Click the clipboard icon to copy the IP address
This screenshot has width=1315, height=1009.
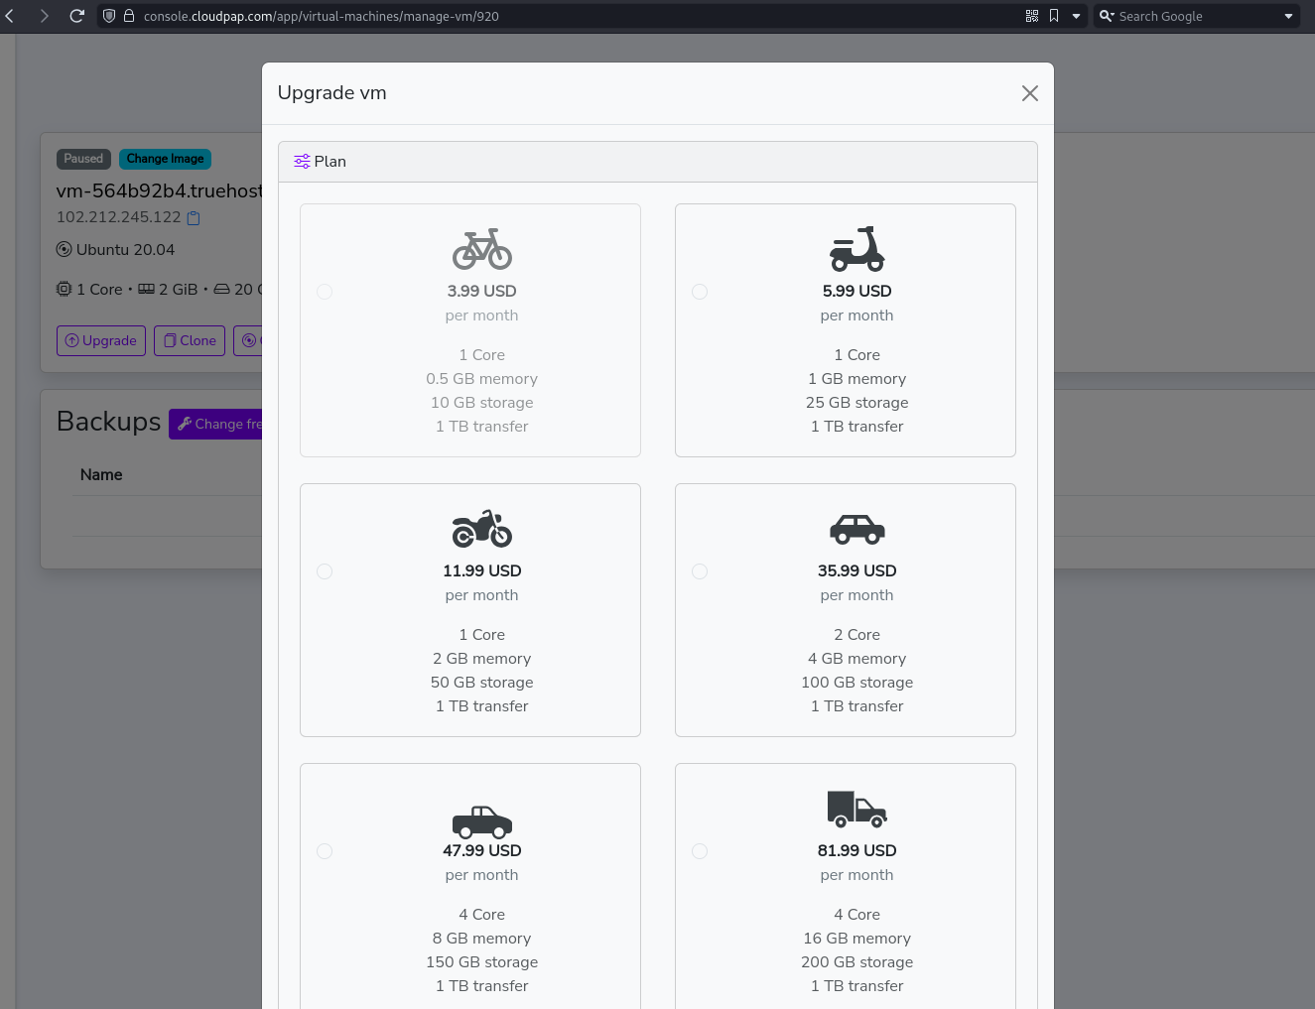193,217
